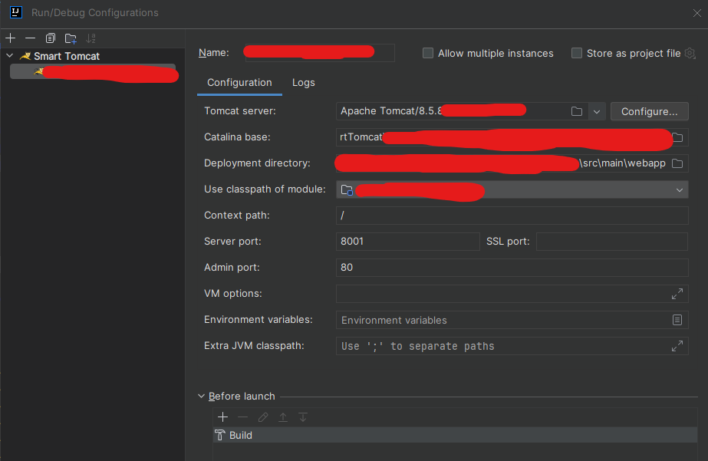Move Before launch task up
The height and width of the screenshot is (461, 708).
[x=283, y=417]
